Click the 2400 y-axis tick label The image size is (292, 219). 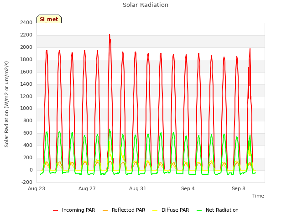click(x=26, y=22)
